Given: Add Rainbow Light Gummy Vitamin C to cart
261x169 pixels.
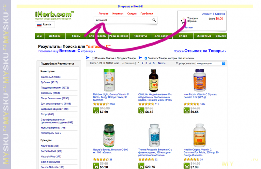Looking at the screenshot, I should point(96,110).
